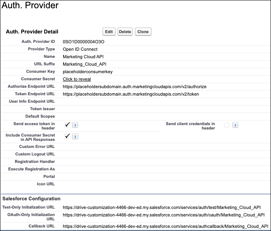This screenshot has height=231, width=271.
Task: Click the User Info Endpoint URL label
Action: (x=32, y=102)
